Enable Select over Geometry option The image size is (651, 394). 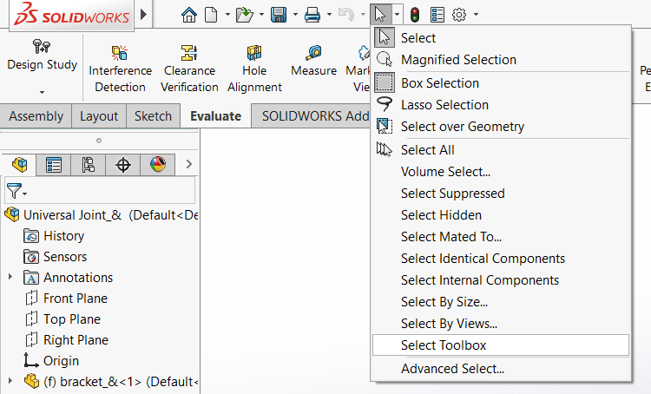[462, 127]
